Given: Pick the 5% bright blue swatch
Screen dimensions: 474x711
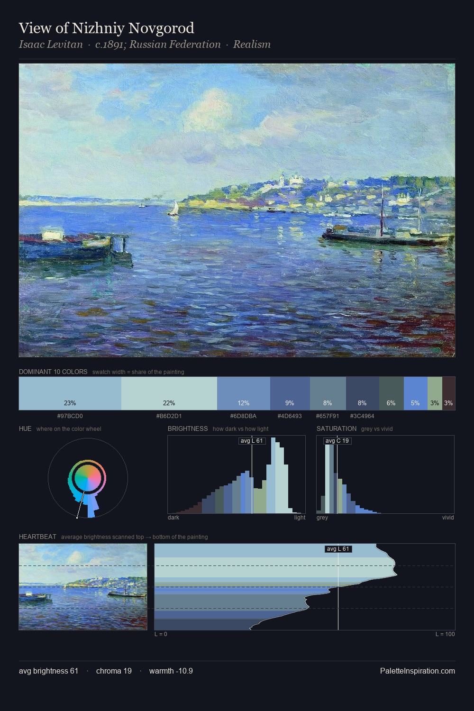Looking at the screenshot, I should pos(416,393).
